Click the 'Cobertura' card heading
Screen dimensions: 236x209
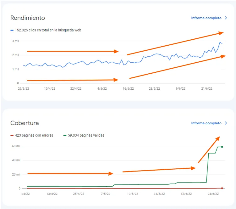(x=25, y=123)
